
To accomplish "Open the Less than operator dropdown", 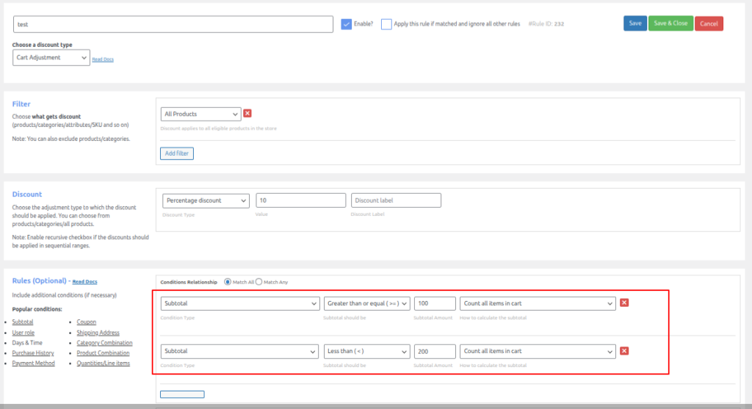I will [366, 351].
